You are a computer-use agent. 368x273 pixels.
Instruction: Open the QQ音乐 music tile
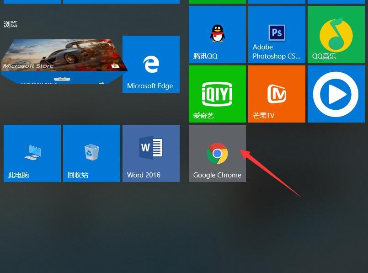(x=336, y=34)
